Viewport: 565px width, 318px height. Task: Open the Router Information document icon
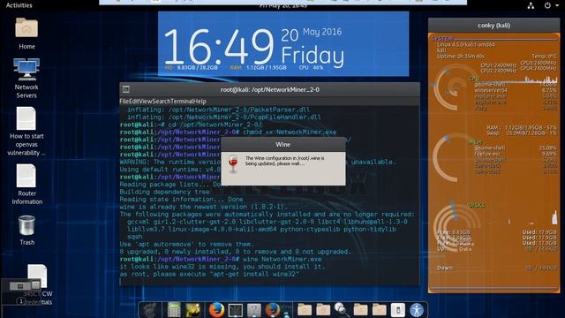[26, 176]
